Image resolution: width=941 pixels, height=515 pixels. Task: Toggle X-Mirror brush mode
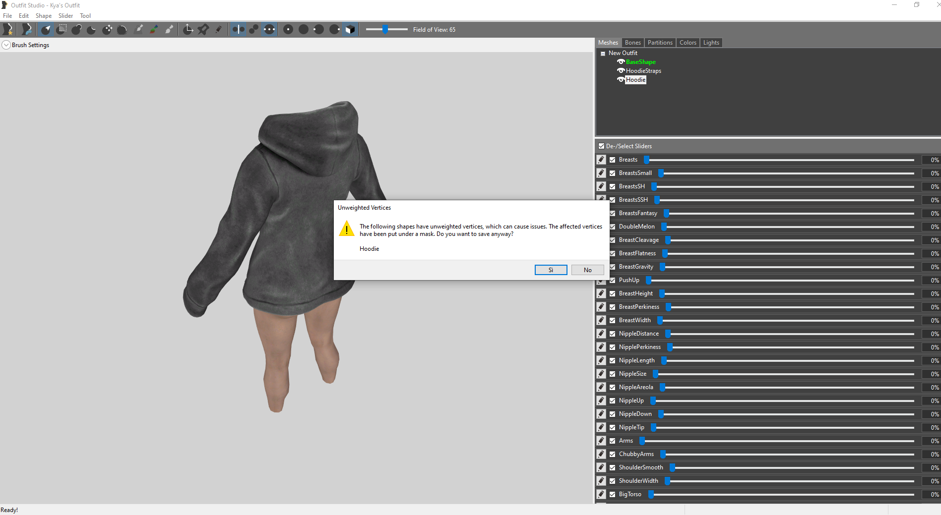pyautogui.click(x=239, y=29)
